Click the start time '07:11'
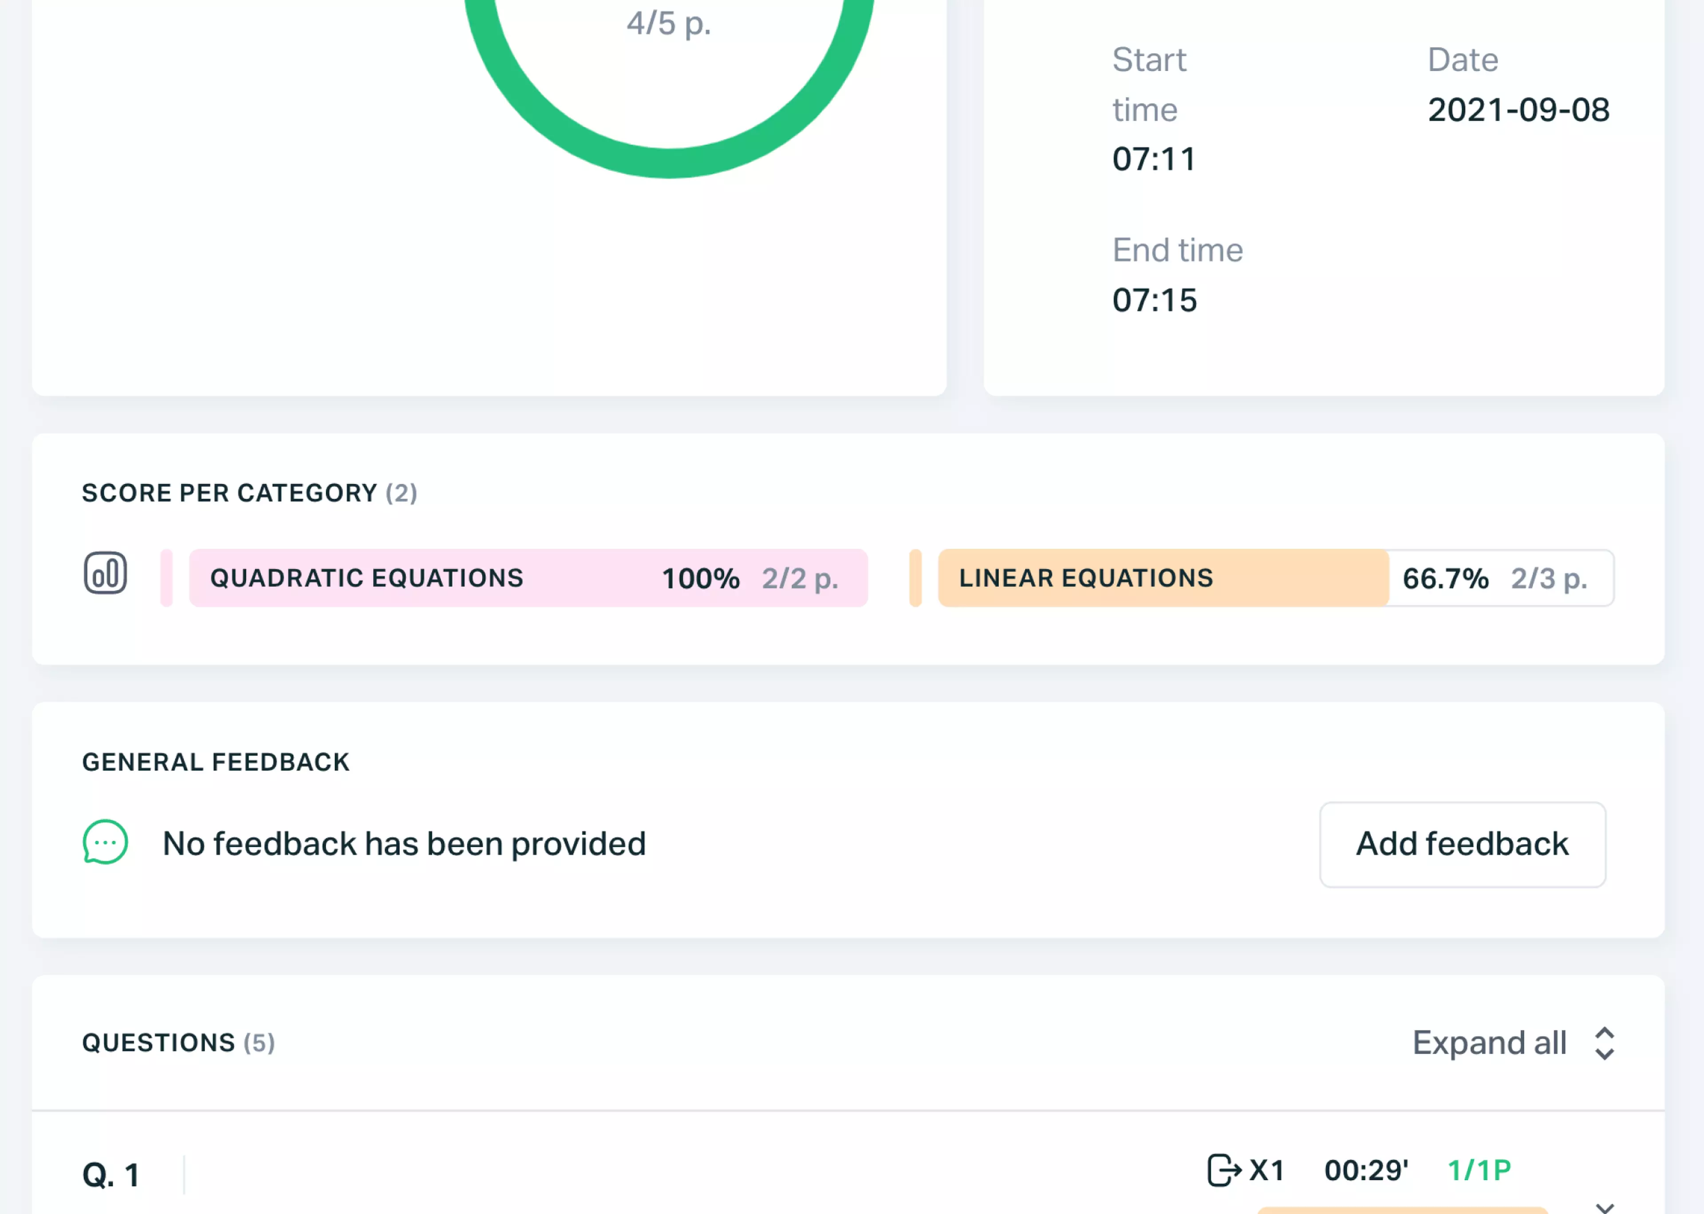The image size is (1704, 1214). [1154, 159]
